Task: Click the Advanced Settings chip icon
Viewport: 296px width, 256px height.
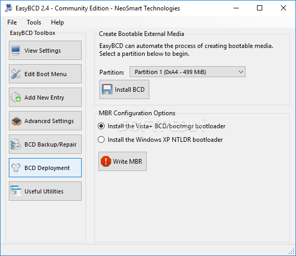Action: (x=16, y=121)
